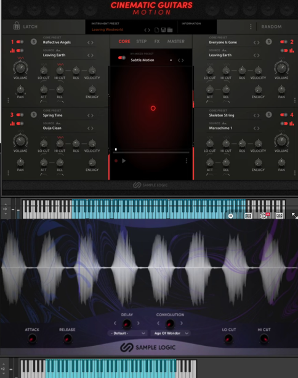Toggle core 1 power switch
Viewport: 298px width, 378px height.
[20, 42]
